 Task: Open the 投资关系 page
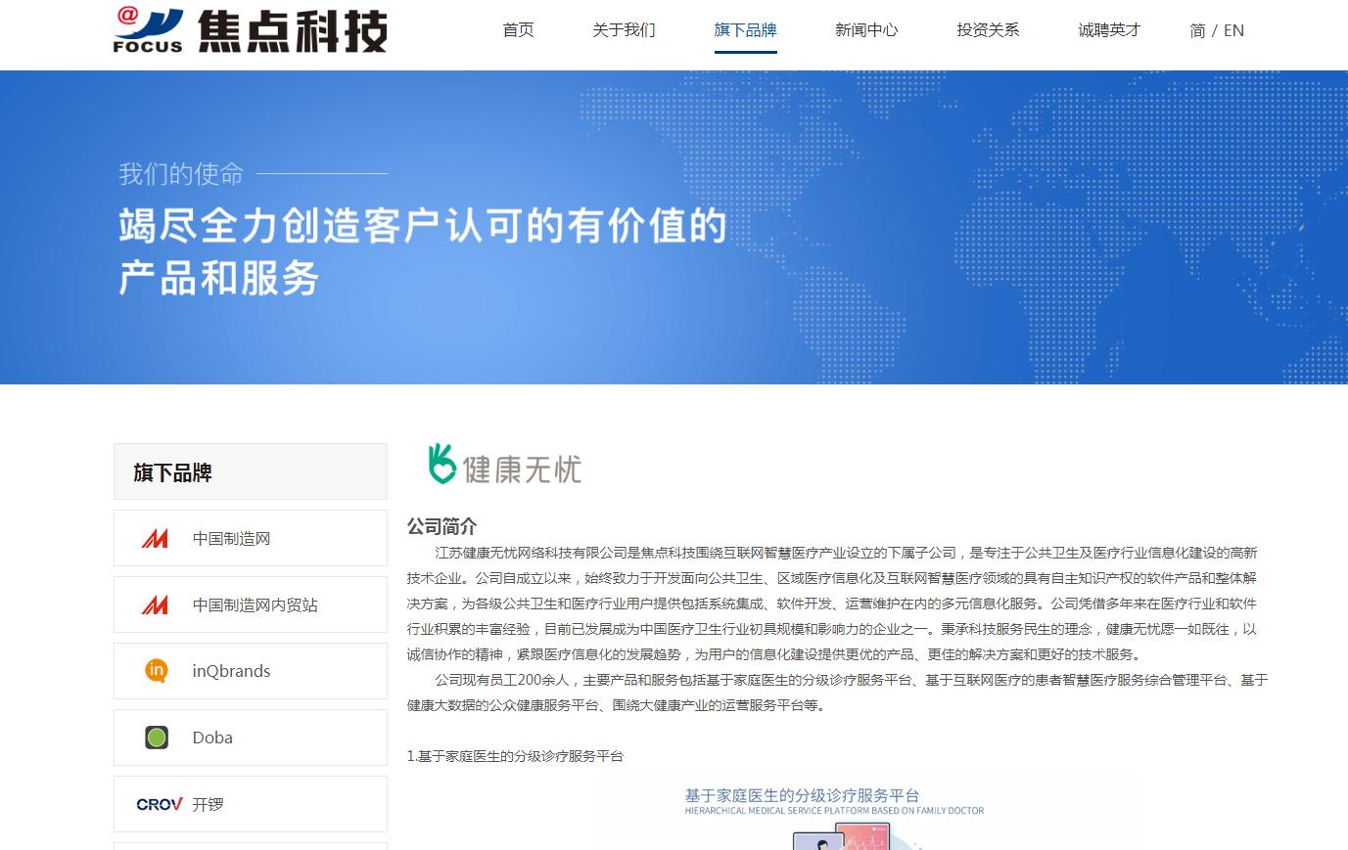point(988,30)
